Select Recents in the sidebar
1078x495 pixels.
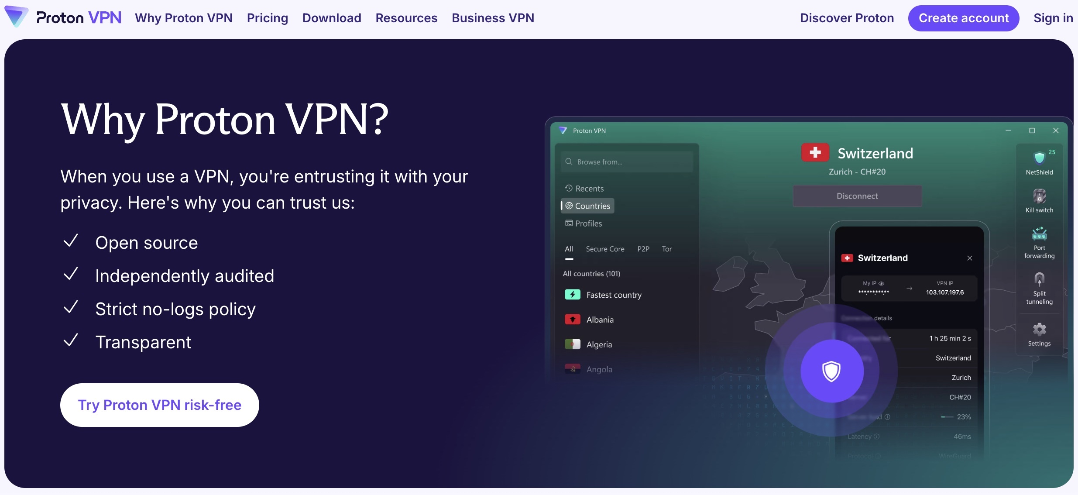584,188
